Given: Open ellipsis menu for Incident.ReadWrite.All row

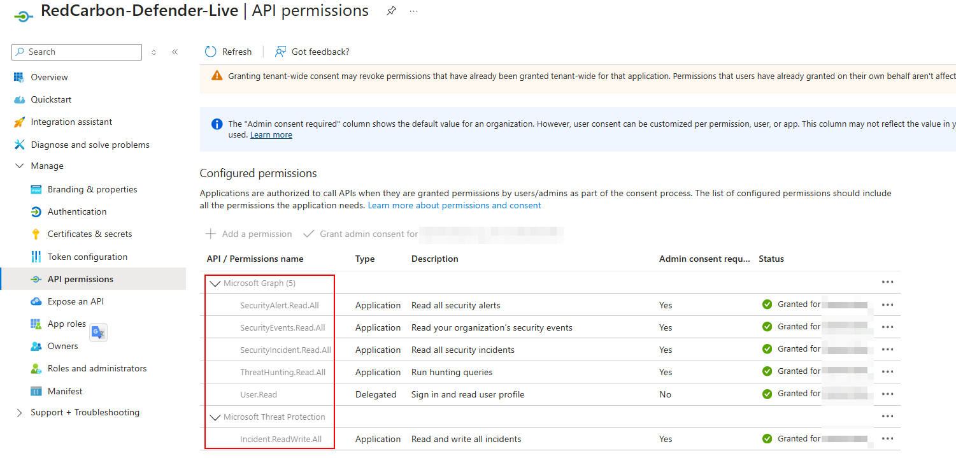Looking at the screenshot, I should (887, 439).
